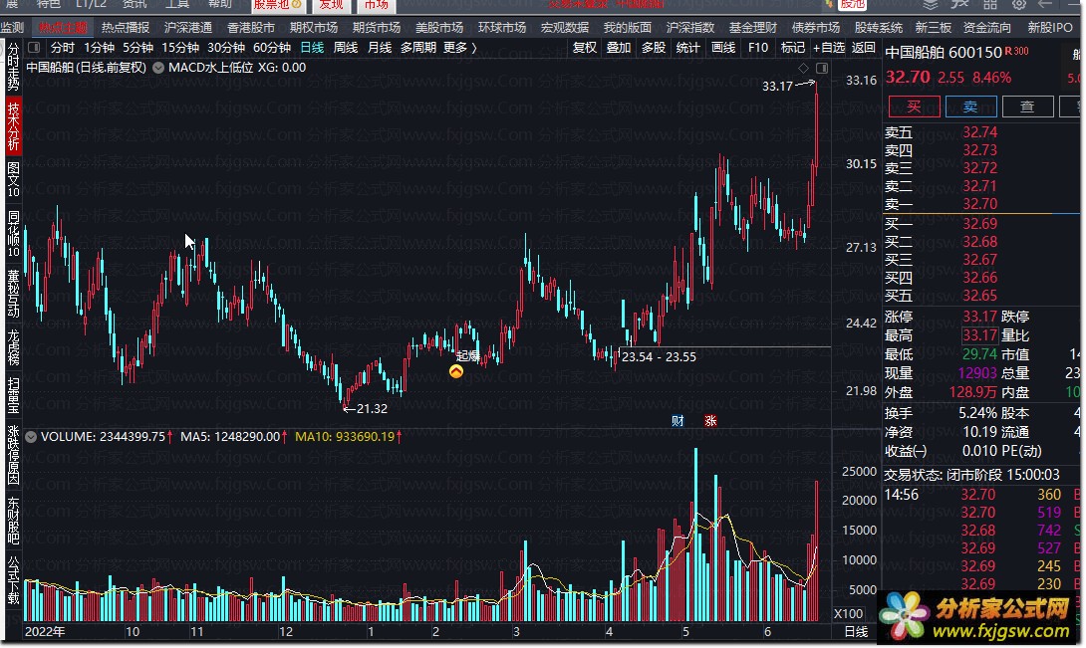Toggle 叠加 overlay mode
The width and height of the screenshot is (1086, 648).
click(x=619, y=48)
